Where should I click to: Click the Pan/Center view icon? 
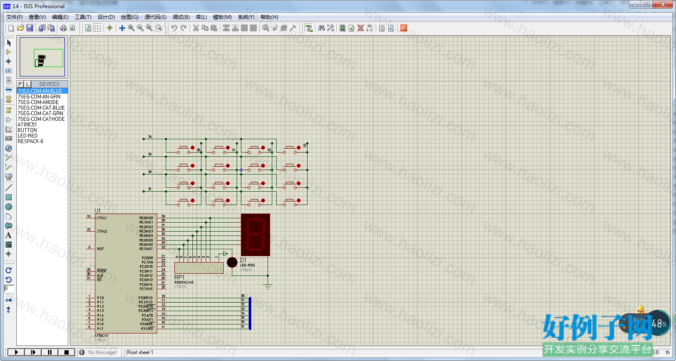pyautogui.click(x=122, y=28)
